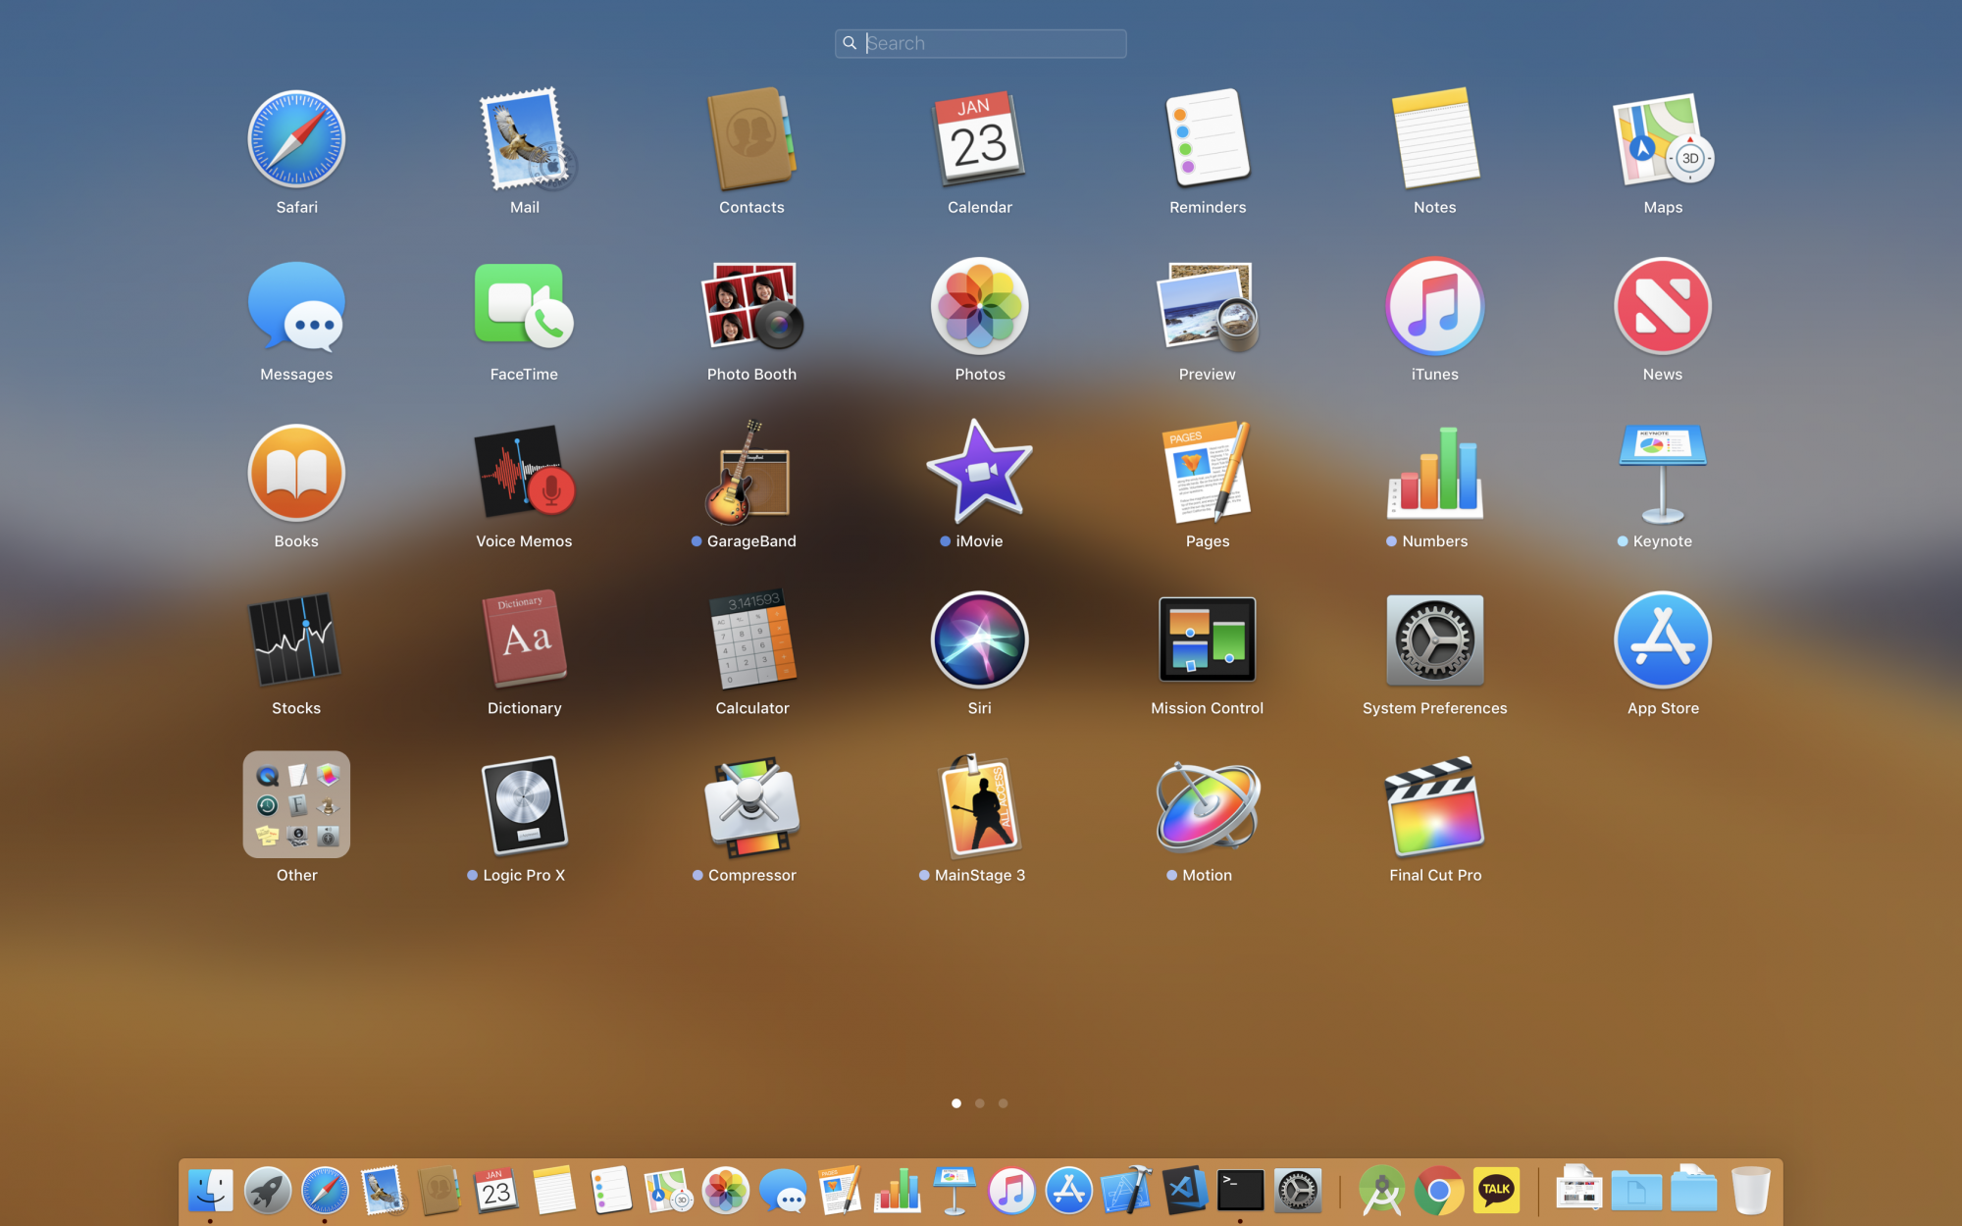
Task: Open the Voice Memos app
Action: [524, 474]
